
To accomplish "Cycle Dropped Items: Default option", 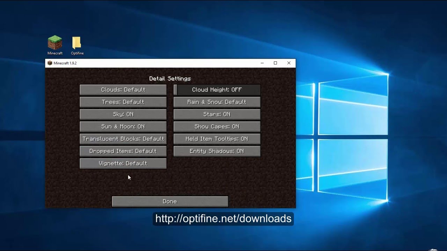I will [x=123, y=151].
